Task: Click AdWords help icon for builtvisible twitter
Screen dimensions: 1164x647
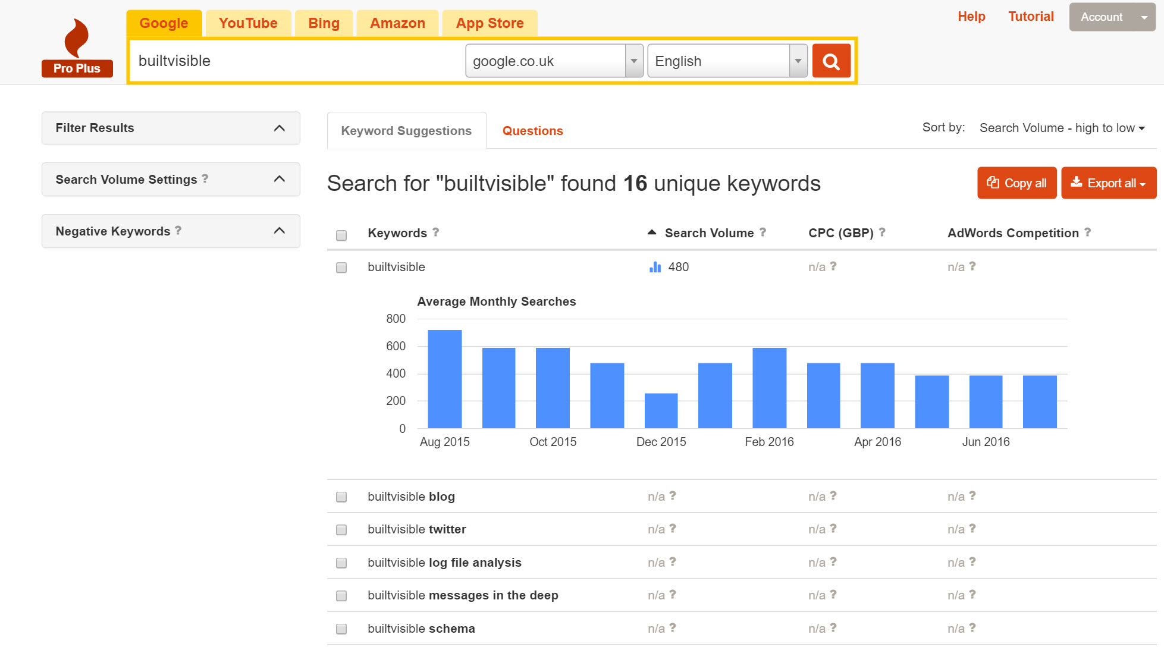Action: pyautogui.click(x=972, y=528)
